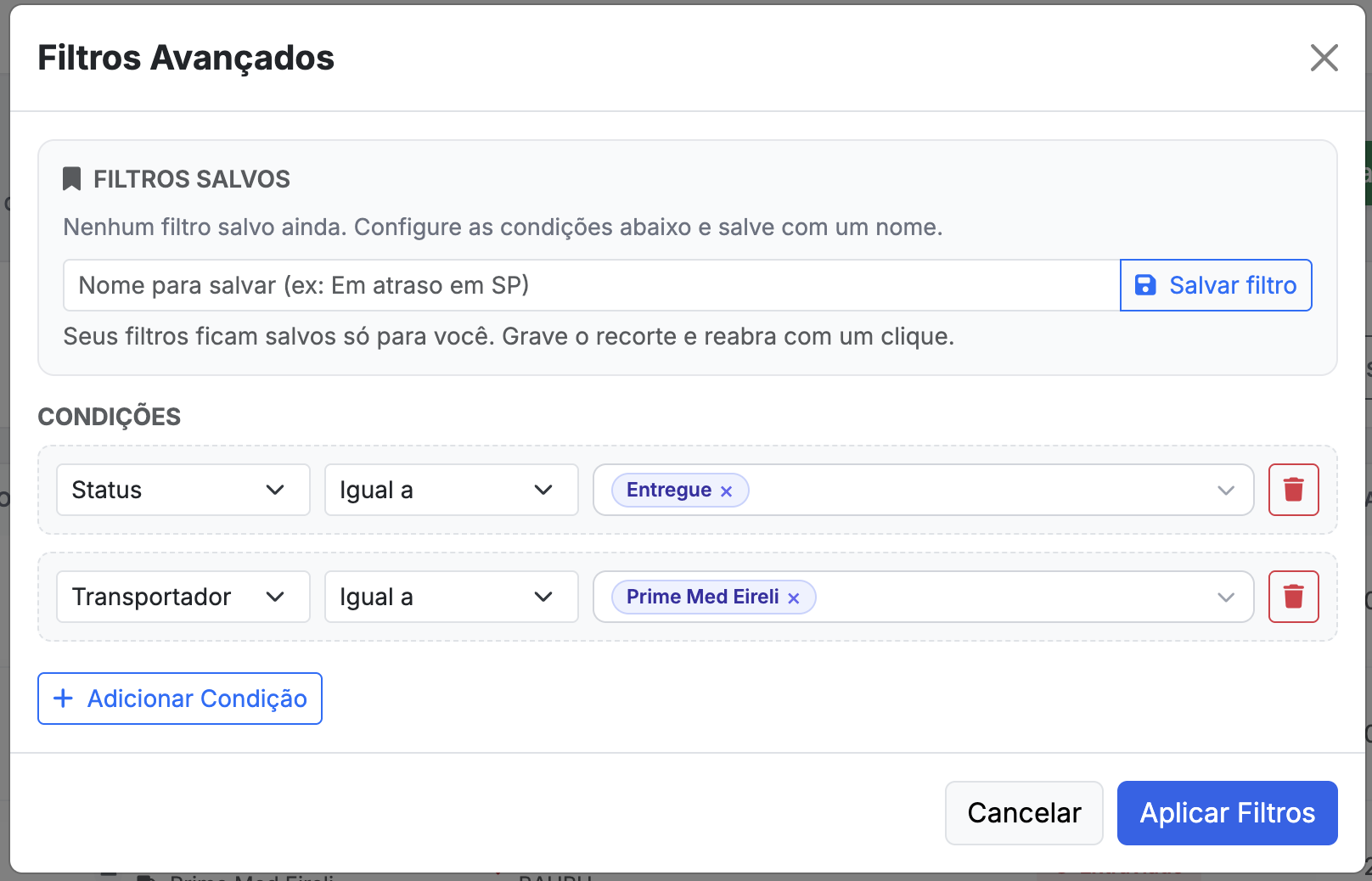Click Adicionar Condição button
The width and height of the screenshot is (1372, 881).
click(180, 699)
